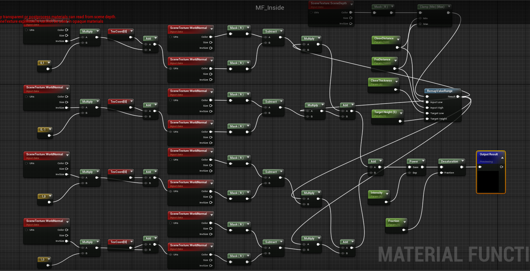Click the Min input pin on the Clamp node

pos(420,18)
